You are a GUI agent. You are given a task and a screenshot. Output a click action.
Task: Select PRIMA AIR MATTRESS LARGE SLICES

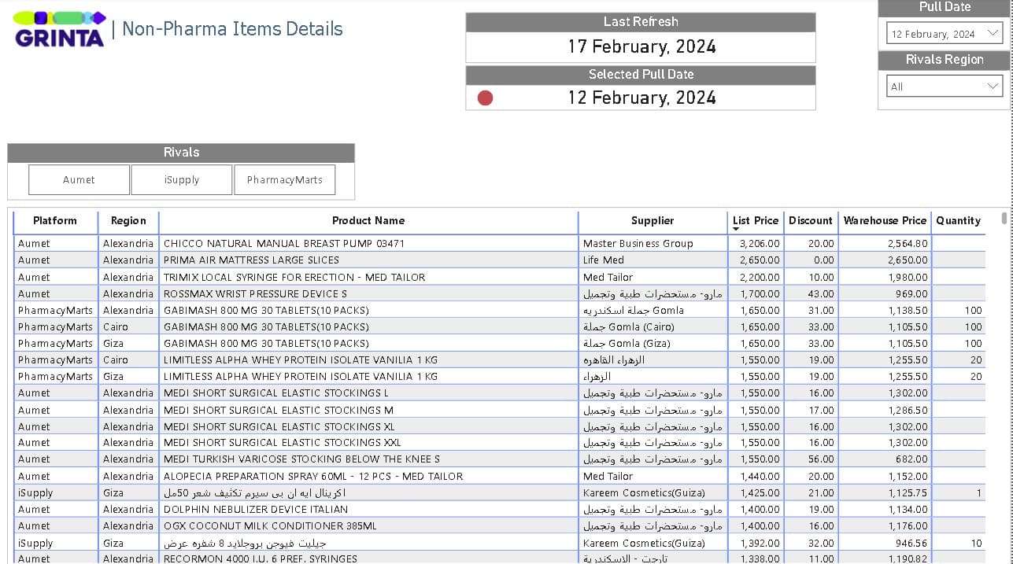[x=251, y=260]
